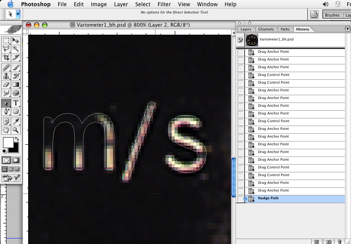Enable Quick Mask mode button
The image size is (351, 244).
point(16,160)
